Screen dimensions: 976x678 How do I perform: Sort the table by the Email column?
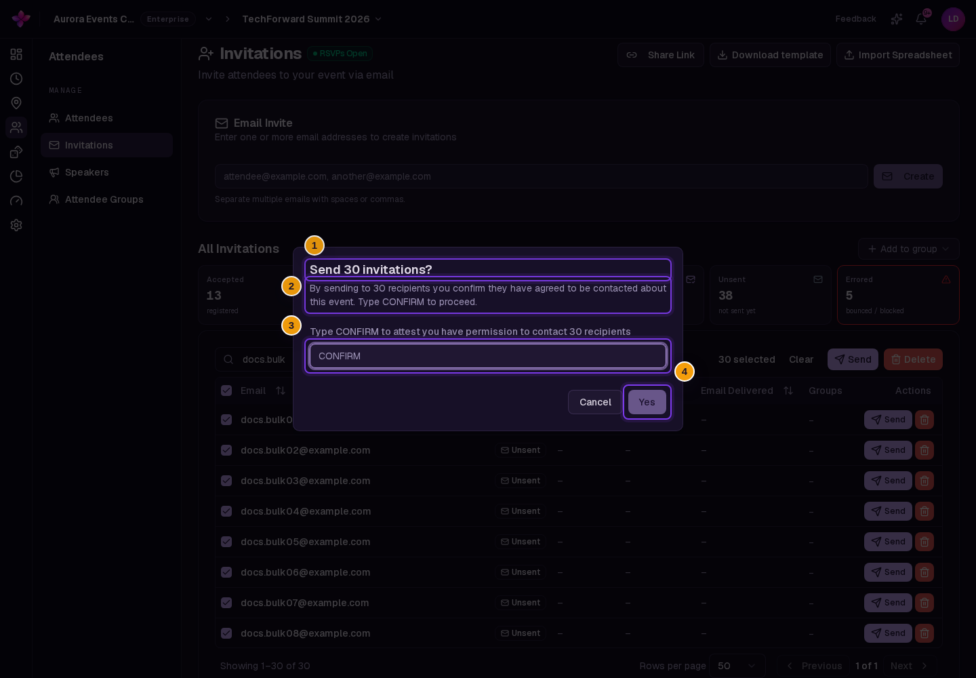281,391
